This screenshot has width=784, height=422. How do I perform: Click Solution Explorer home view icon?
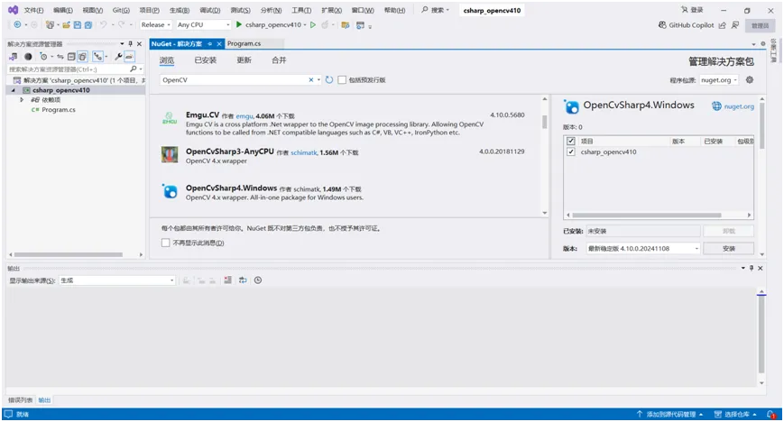pos(14,57)
